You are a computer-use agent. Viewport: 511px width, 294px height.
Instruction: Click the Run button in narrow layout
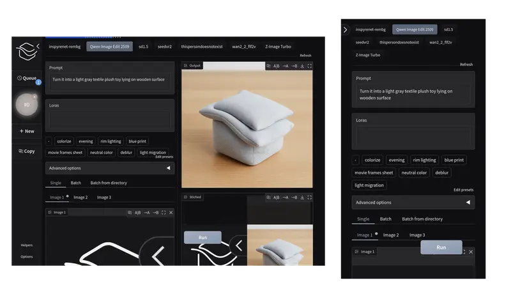(x=441, y=247)
